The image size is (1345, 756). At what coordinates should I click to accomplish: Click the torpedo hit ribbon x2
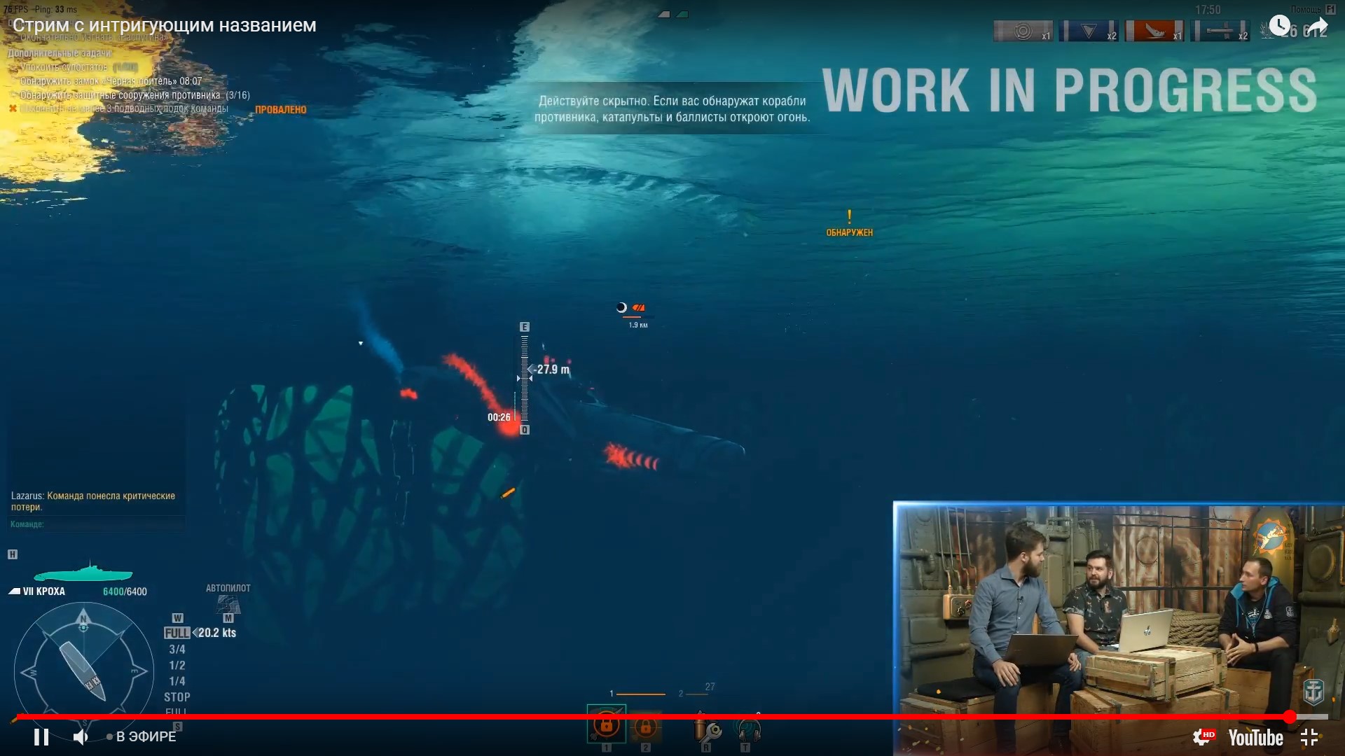click(x=1220, y=31)
